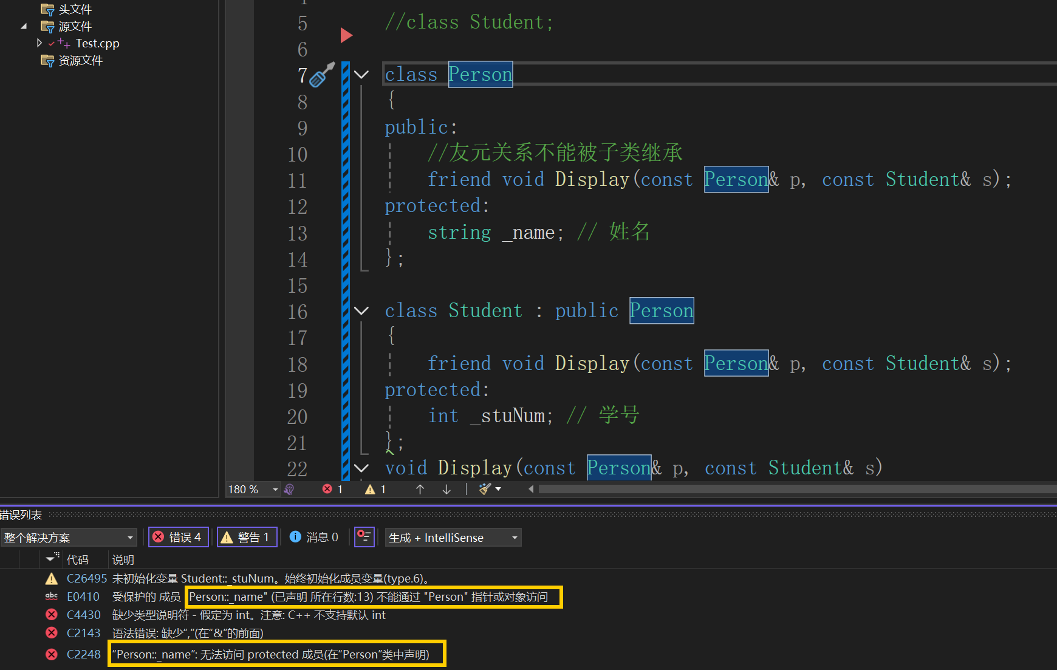1057x670 pixels.
Task: Open the 整个解决方案 scope dropdown
Action: (68, 538)
